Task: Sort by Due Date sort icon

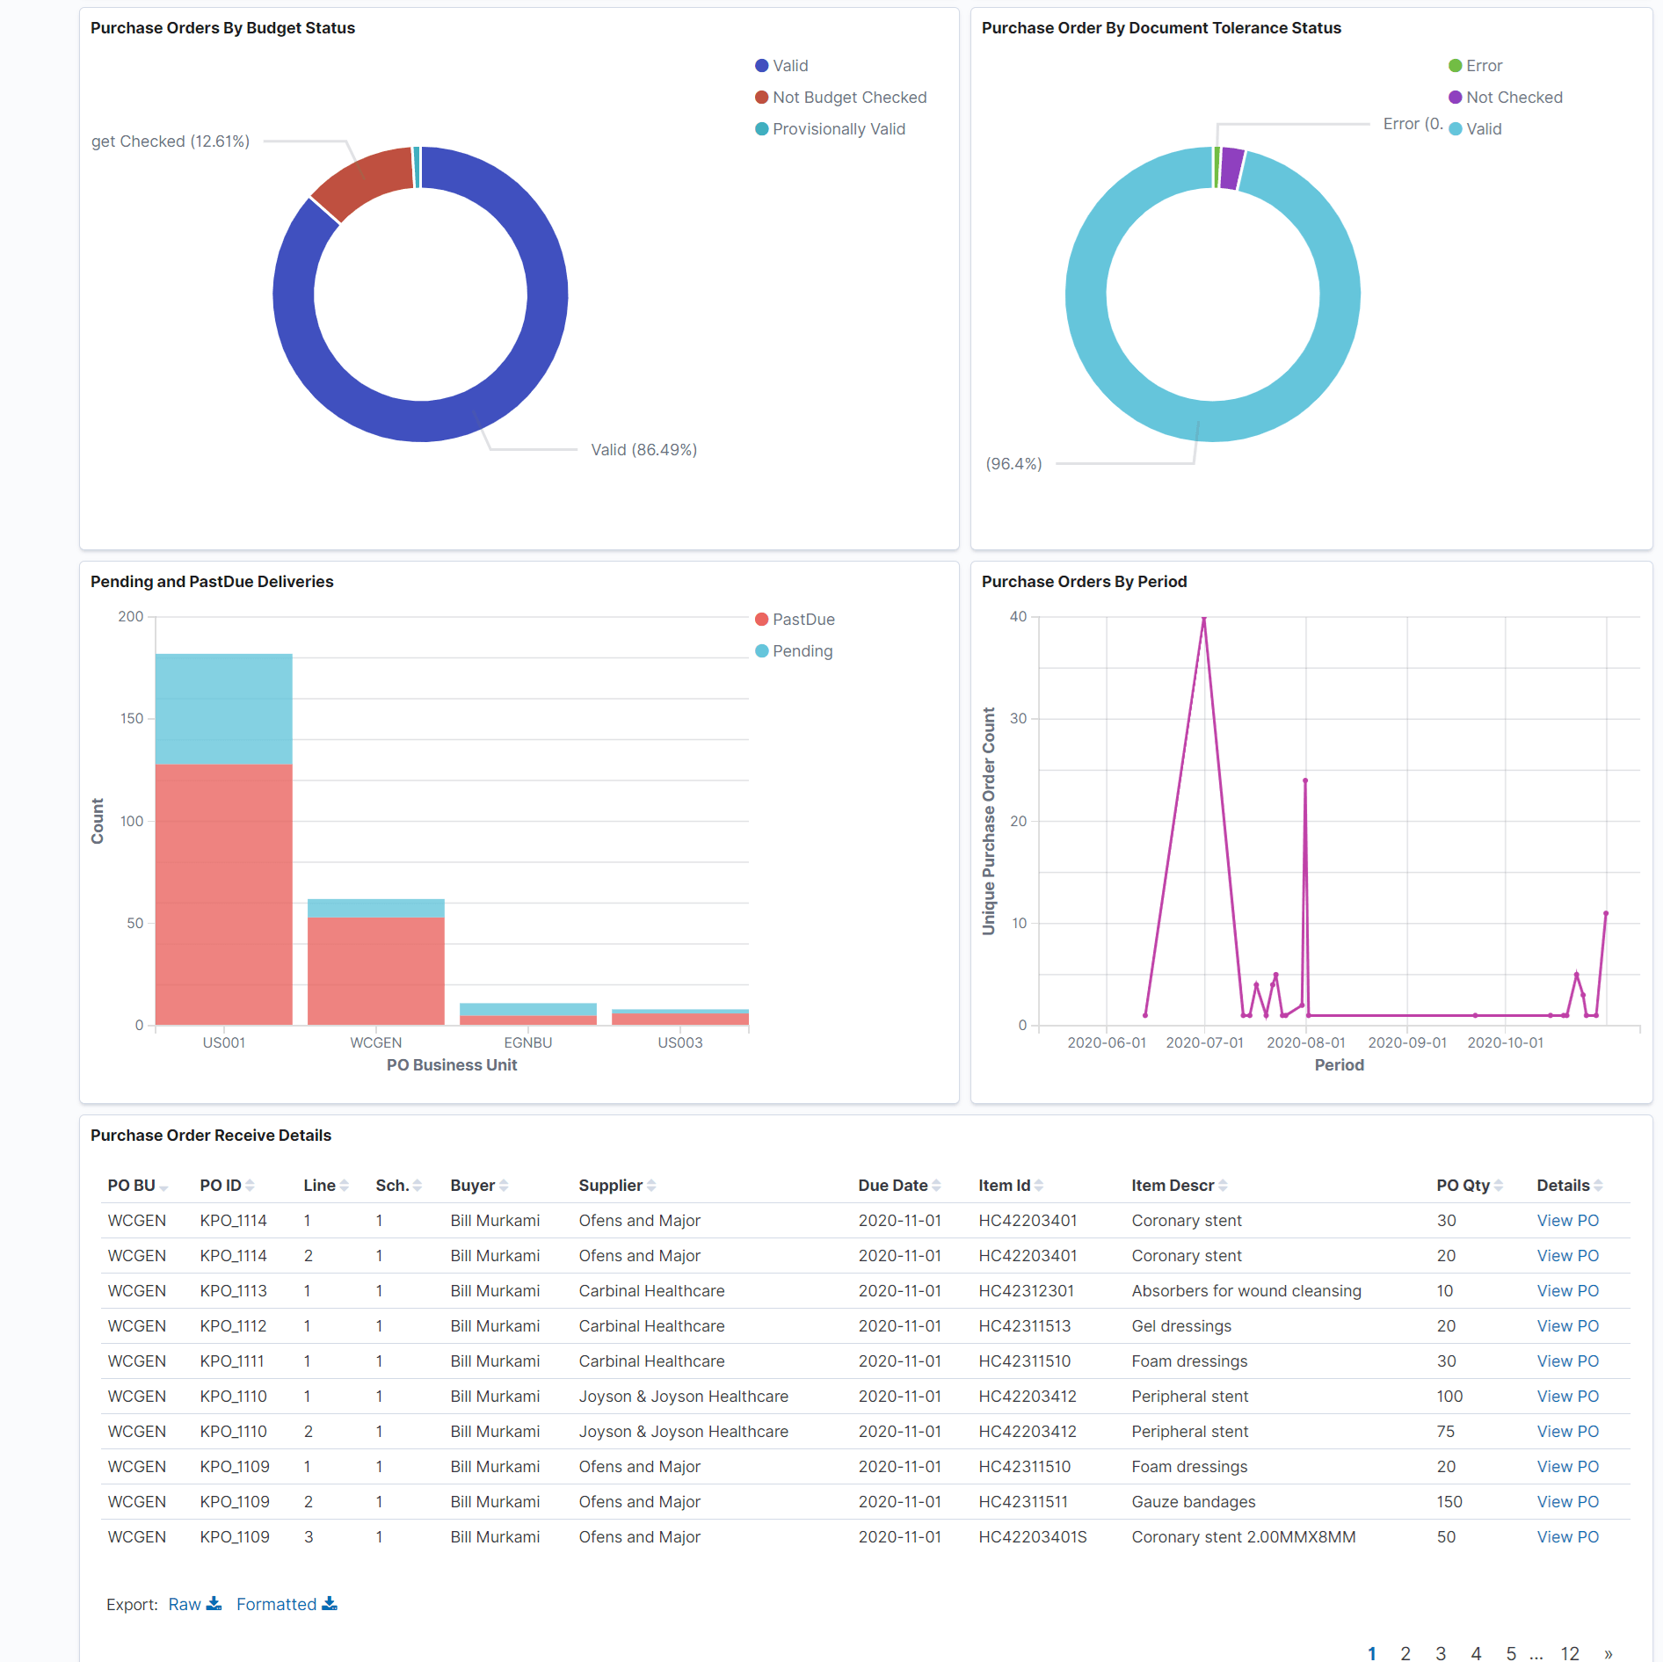Action: 936,1186
